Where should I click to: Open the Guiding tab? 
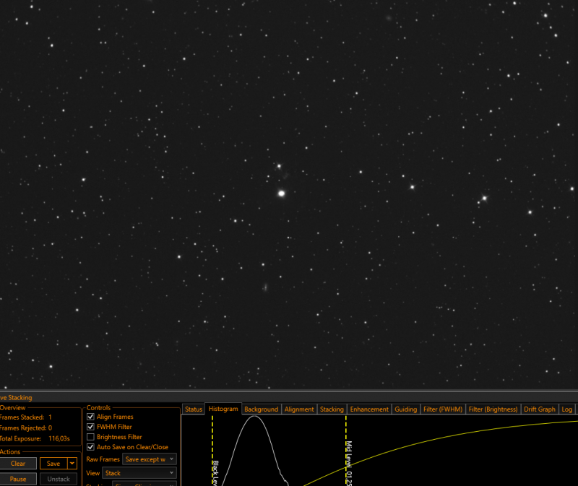pos(405,409)
